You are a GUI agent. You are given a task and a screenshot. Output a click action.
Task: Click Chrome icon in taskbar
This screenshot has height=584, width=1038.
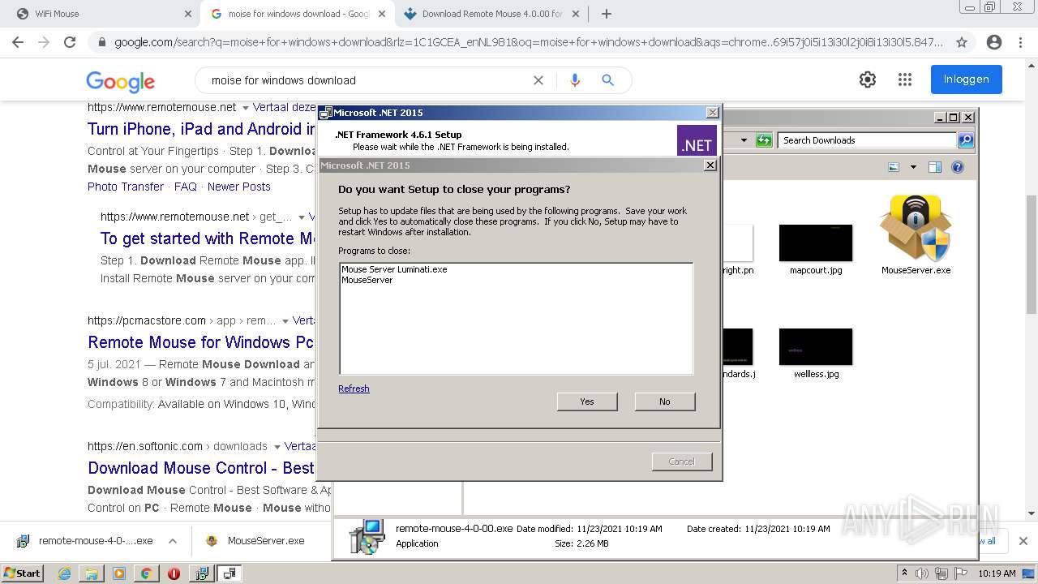[x=146, y=573]
